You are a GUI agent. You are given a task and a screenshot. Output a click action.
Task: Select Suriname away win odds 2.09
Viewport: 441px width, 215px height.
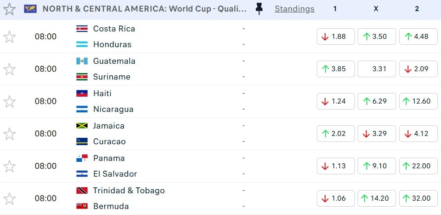(x=417, y=69)
